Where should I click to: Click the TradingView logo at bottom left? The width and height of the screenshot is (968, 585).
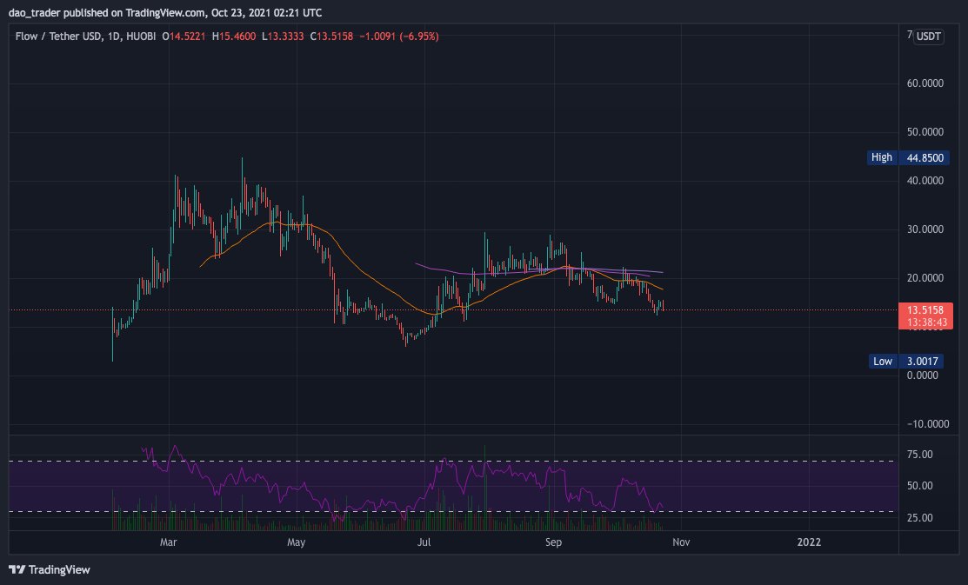point(50,569)
